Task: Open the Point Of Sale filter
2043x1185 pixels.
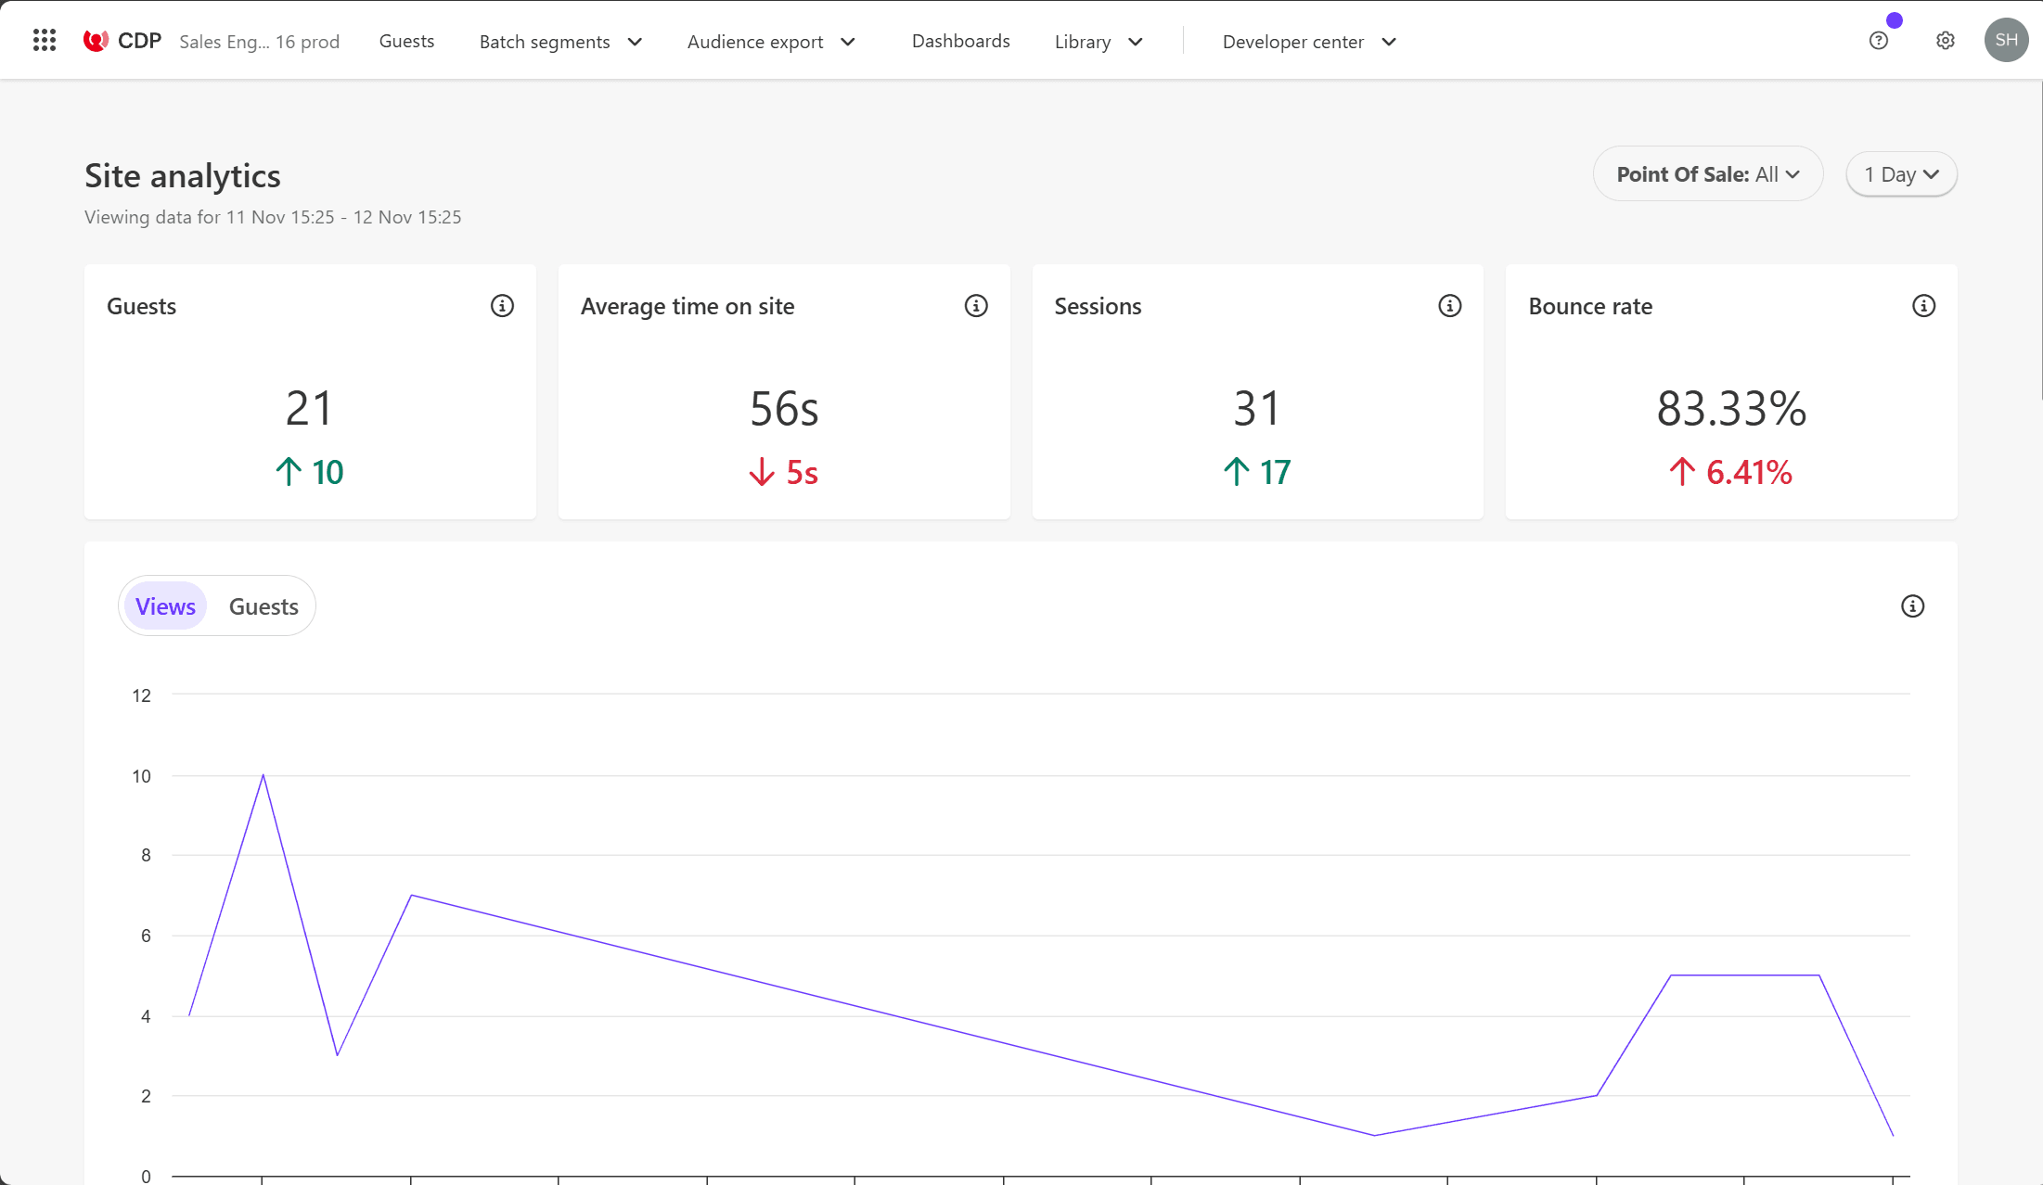Action: [1707, 174]
